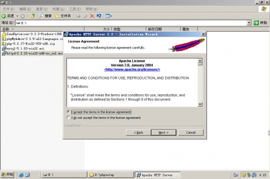The height and width of the screenshot is (179, 270).
Task: Close the Apache Installation Wizard dialog
Action: 203,34
